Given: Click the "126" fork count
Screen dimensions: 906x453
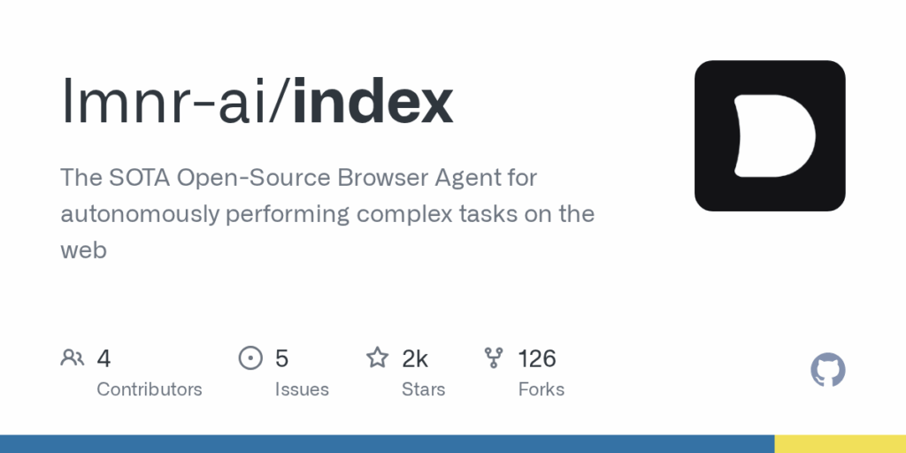Looking at the screenshot, I should [537, 358].
